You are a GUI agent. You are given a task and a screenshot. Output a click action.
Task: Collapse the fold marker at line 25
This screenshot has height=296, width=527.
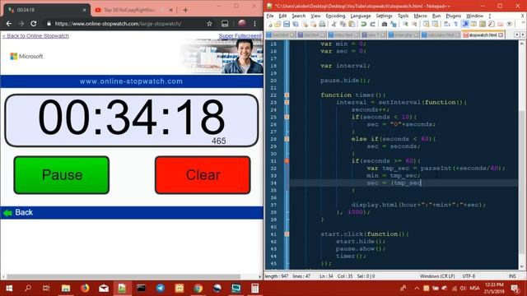(287, 117)
